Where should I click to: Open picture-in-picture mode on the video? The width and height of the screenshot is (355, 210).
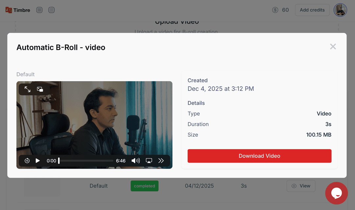point(40,89)
